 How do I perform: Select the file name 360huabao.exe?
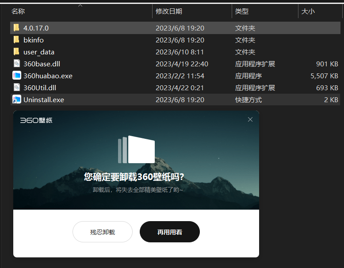point(48,76)
